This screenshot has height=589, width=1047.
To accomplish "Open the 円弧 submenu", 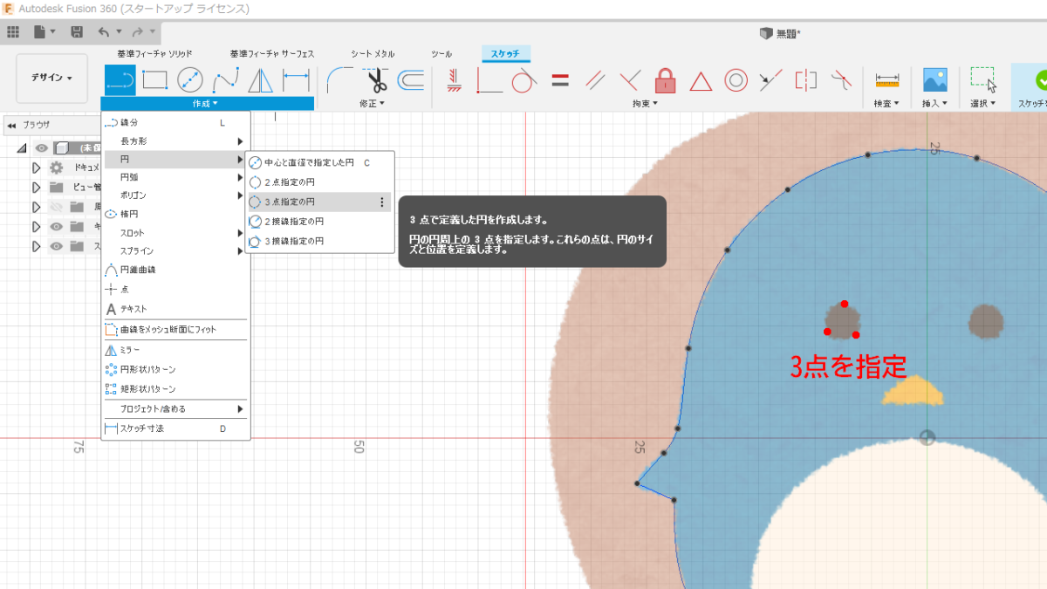I will pyautogui.click(x=176, y=177).
